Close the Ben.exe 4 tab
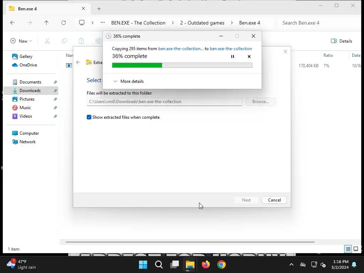 click(x=83, y=9)
